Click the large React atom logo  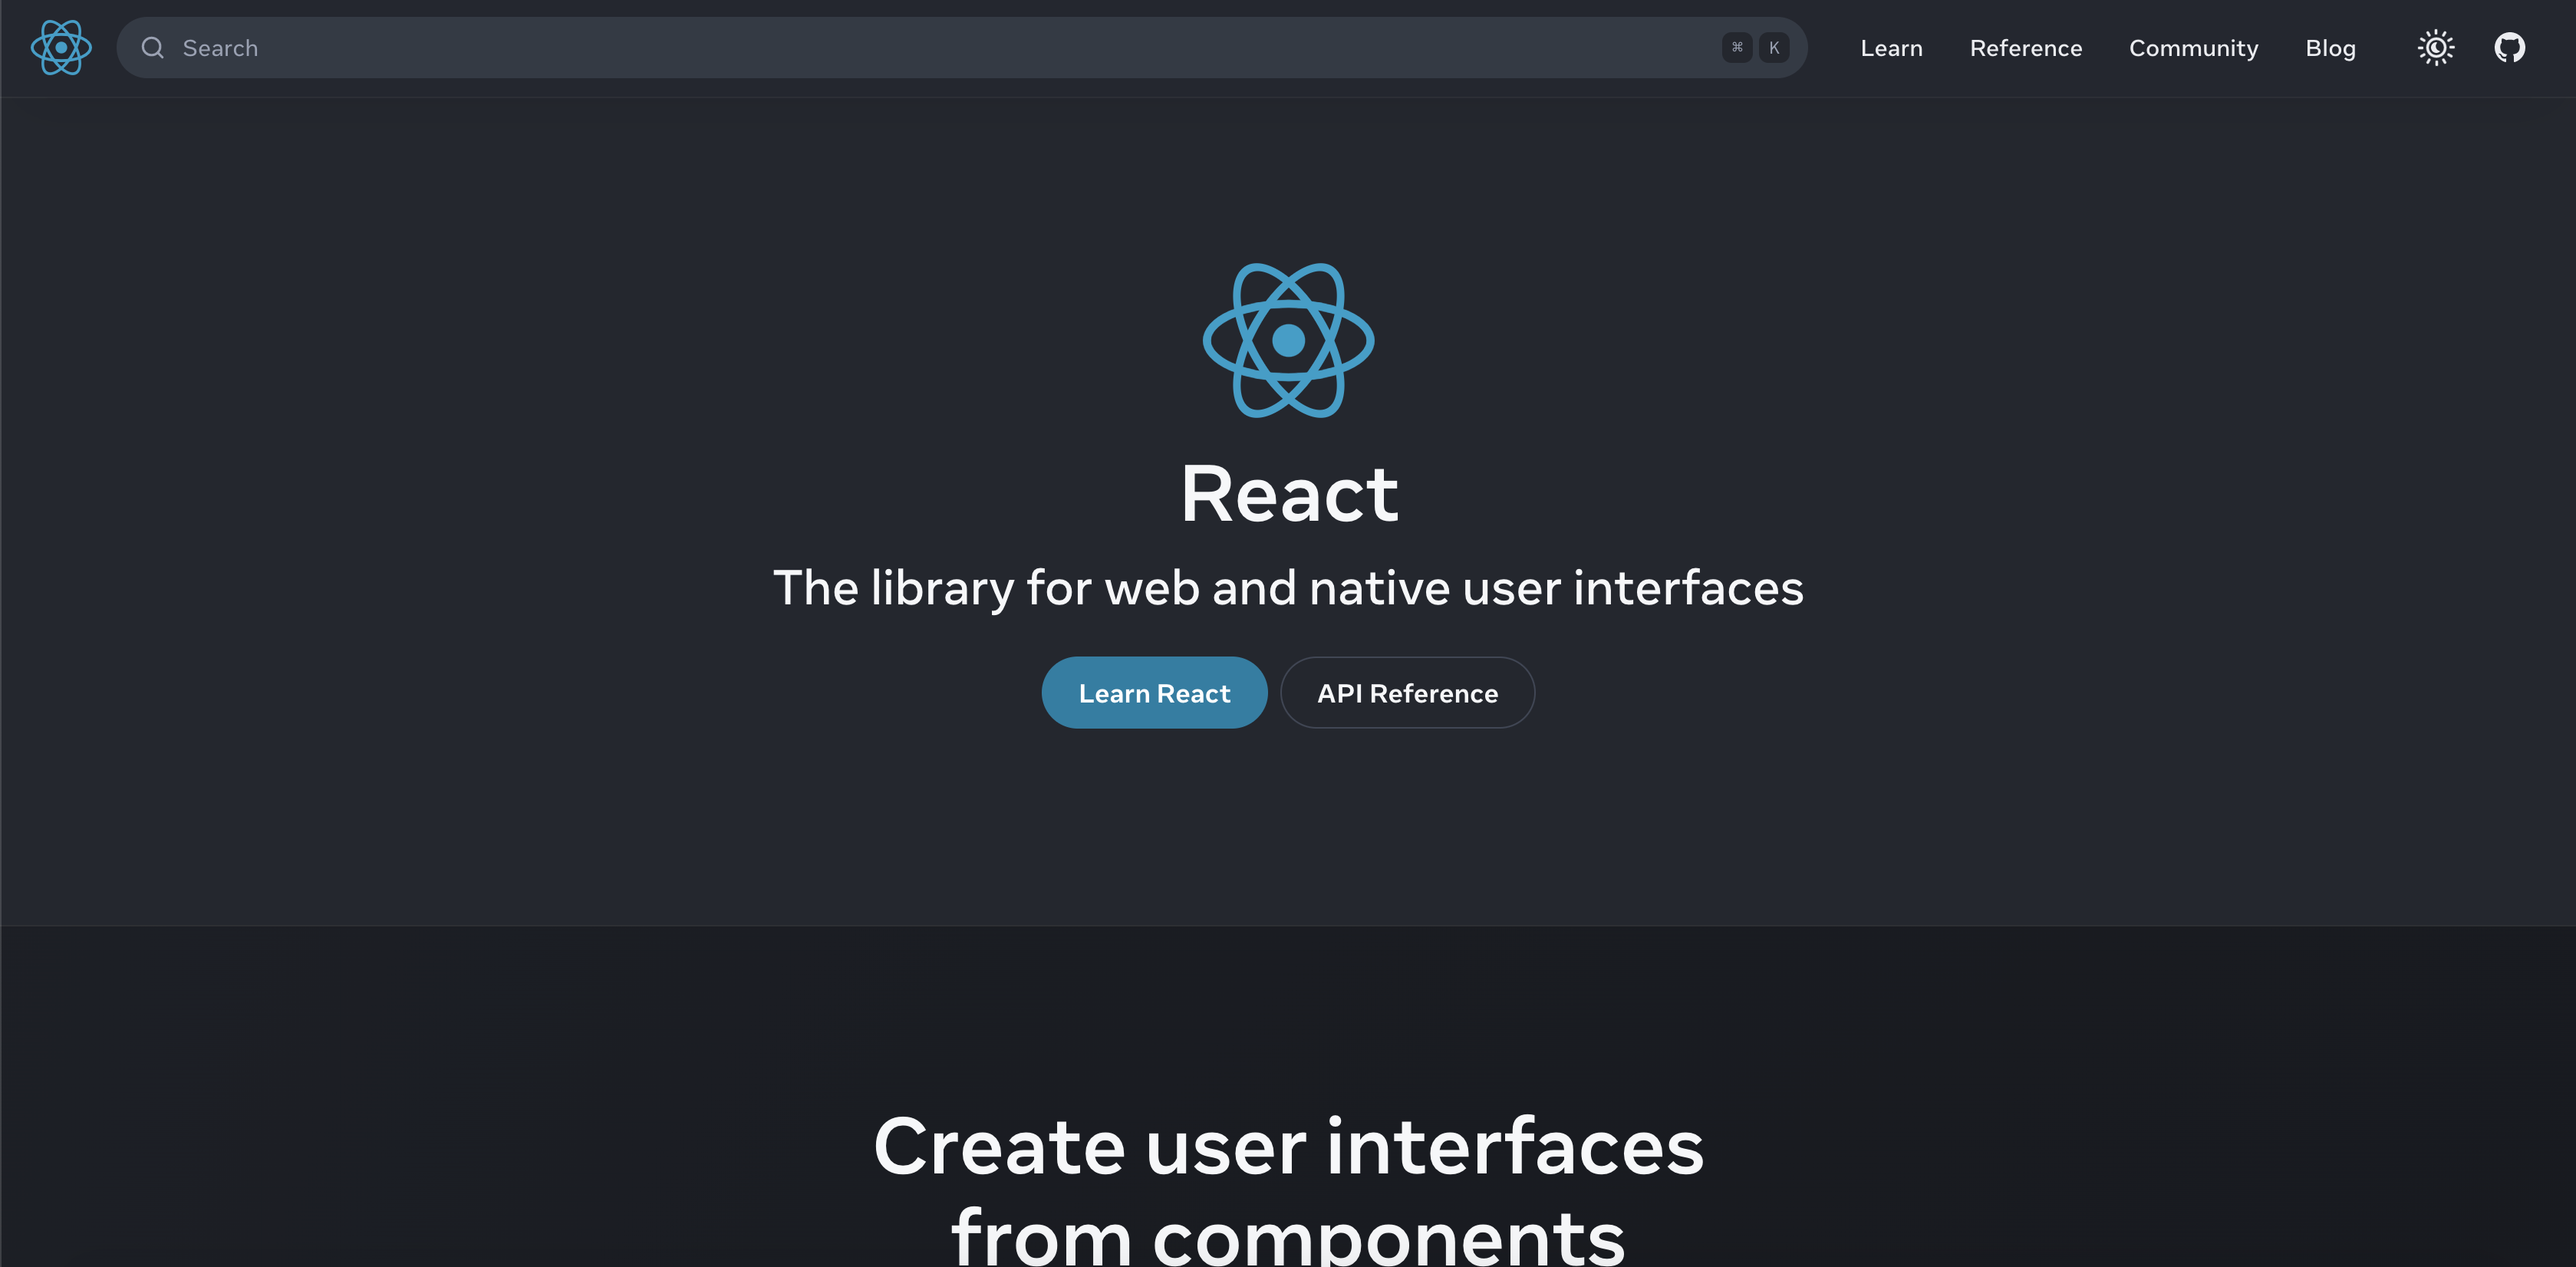1288,341
